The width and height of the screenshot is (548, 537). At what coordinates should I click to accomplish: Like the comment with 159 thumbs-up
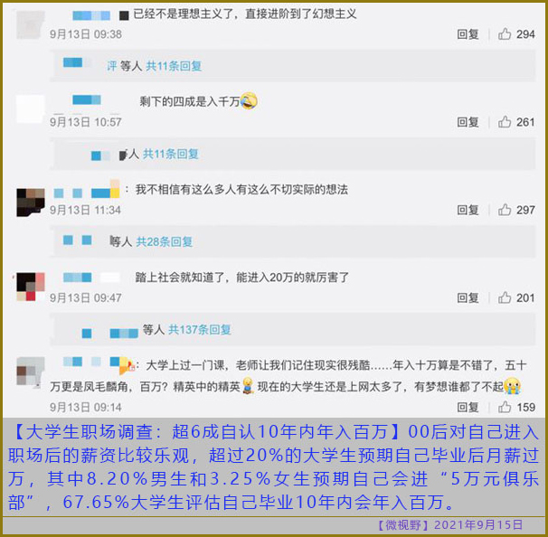[x=505, y=407]
